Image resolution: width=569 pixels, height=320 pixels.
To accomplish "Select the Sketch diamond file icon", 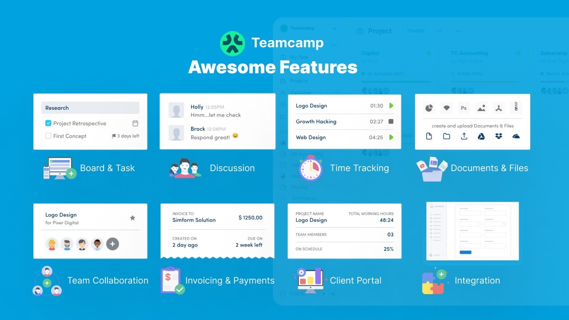I will click(x=446, y=108).
